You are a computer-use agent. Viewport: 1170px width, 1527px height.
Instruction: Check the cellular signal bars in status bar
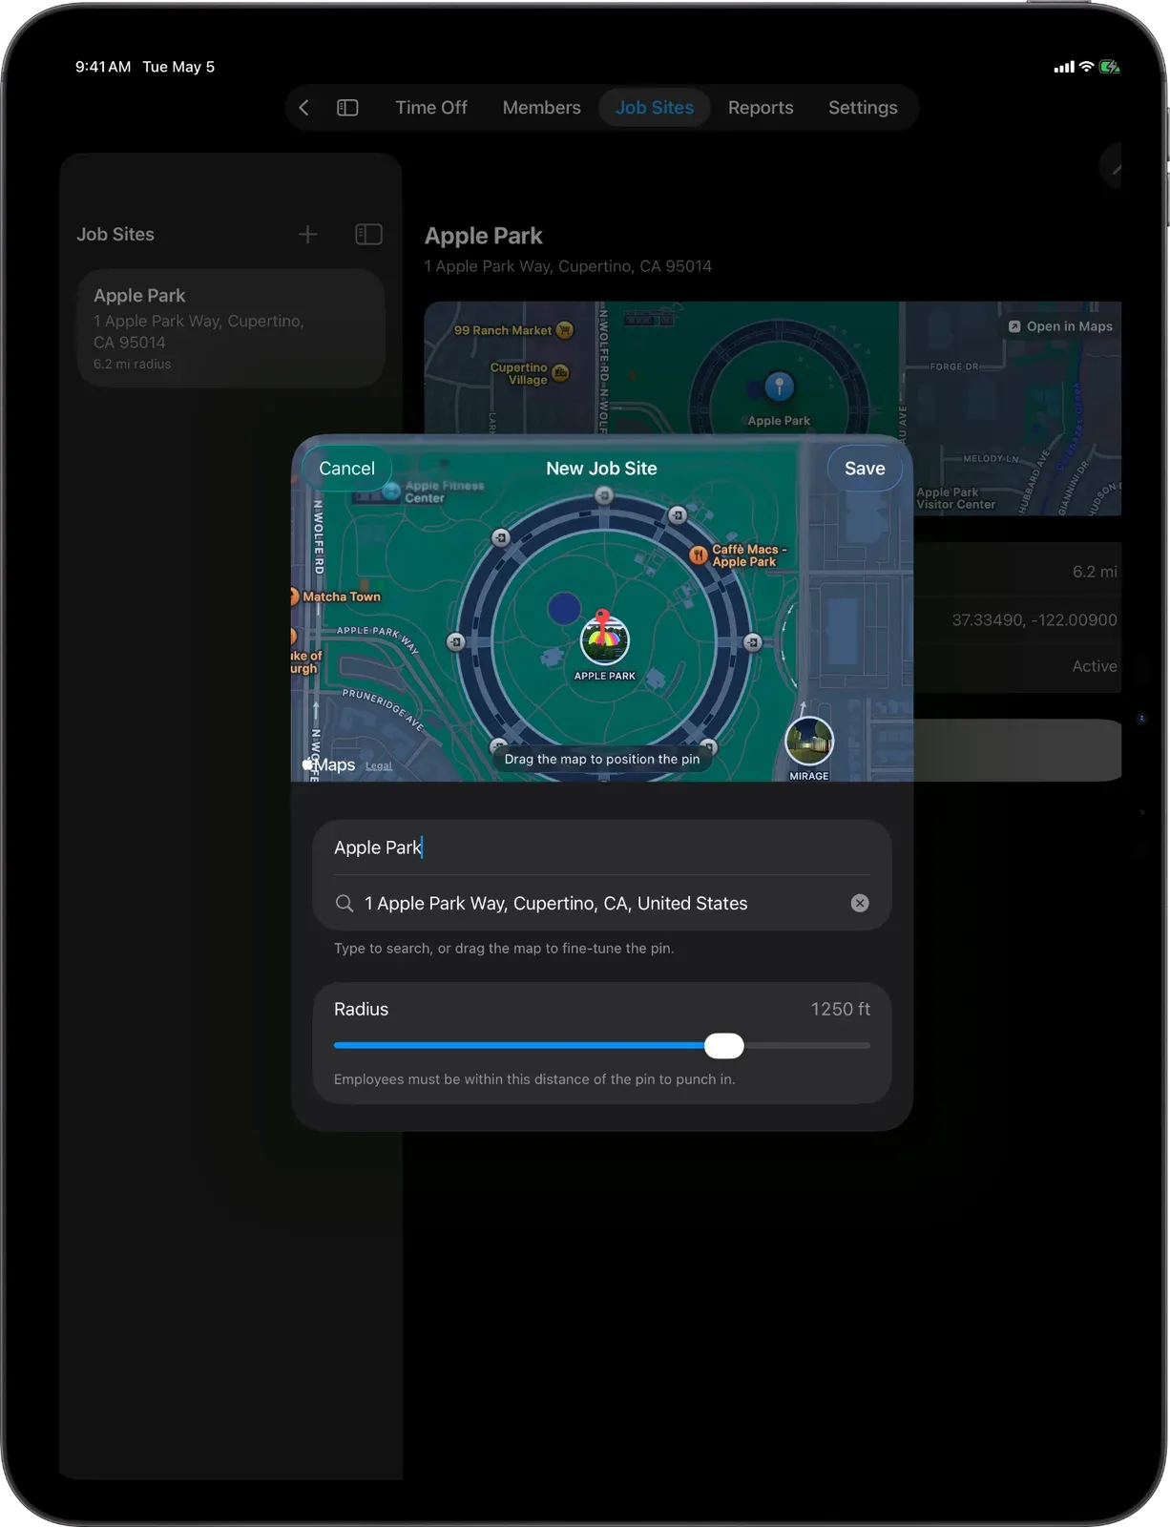tap(1064, 67)
